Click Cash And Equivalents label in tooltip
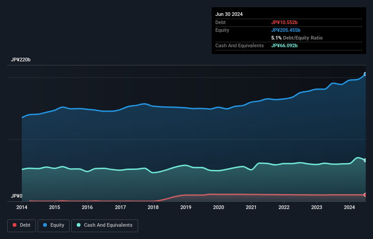This screenshot has width=373, height=239. (239, 45)
